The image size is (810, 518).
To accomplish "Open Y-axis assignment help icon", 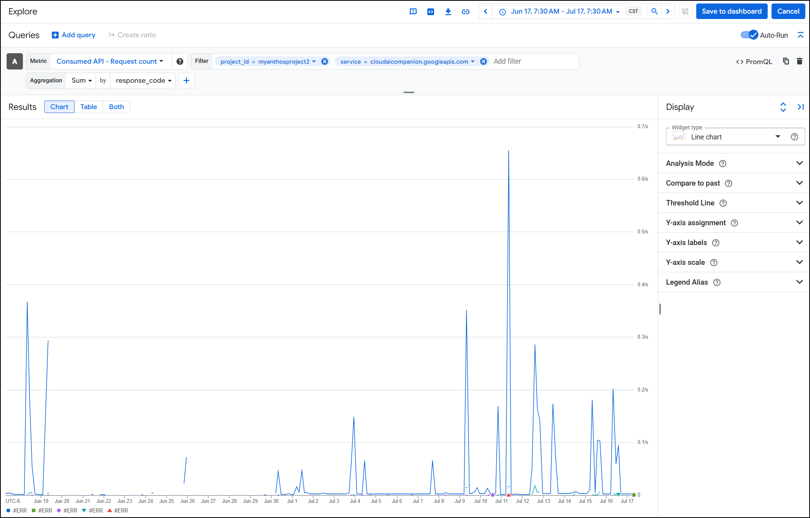I will pos(734,223).
